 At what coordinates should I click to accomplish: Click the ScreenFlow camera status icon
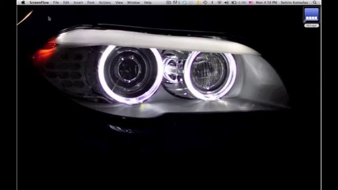coord(168,3)
